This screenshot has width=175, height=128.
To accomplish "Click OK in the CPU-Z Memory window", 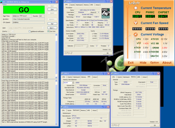I will 155,125.
